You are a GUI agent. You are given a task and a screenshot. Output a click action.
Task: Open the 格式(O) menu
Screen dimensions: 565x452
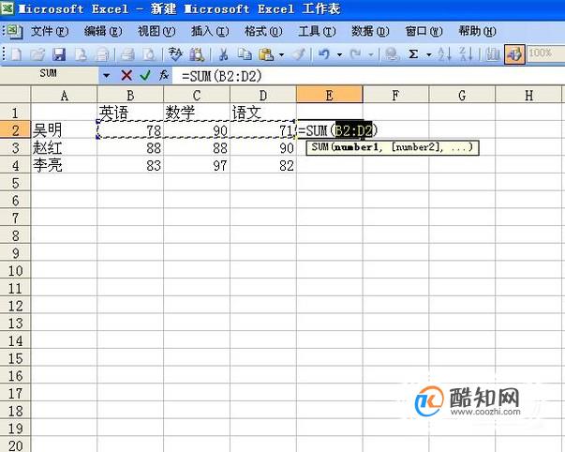tap(263, 31)
